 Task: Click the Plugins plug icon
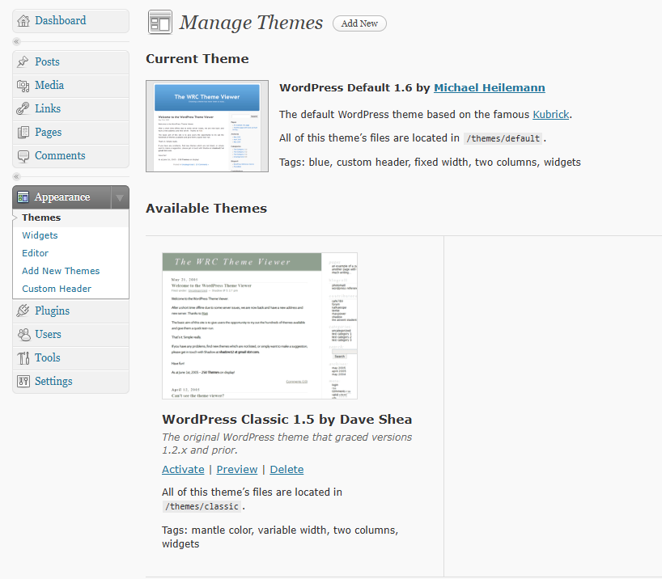pos(23,311)
